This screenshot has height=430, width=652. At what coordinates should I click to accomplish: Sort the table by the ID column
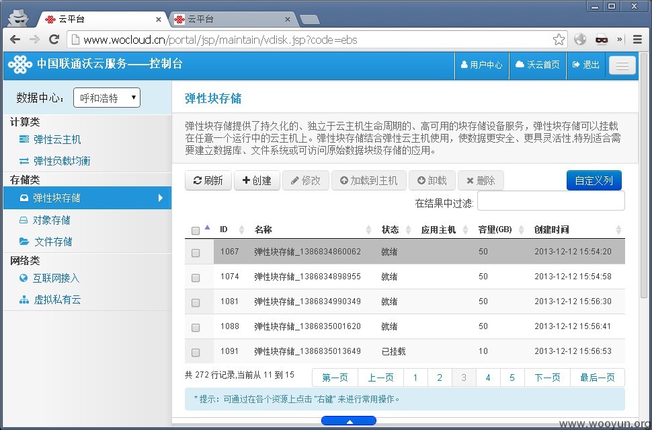click(x=231, y=229)
